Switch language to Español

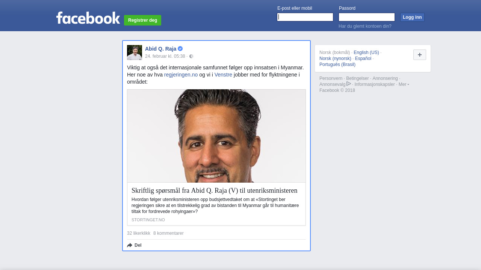pos(363,58)
